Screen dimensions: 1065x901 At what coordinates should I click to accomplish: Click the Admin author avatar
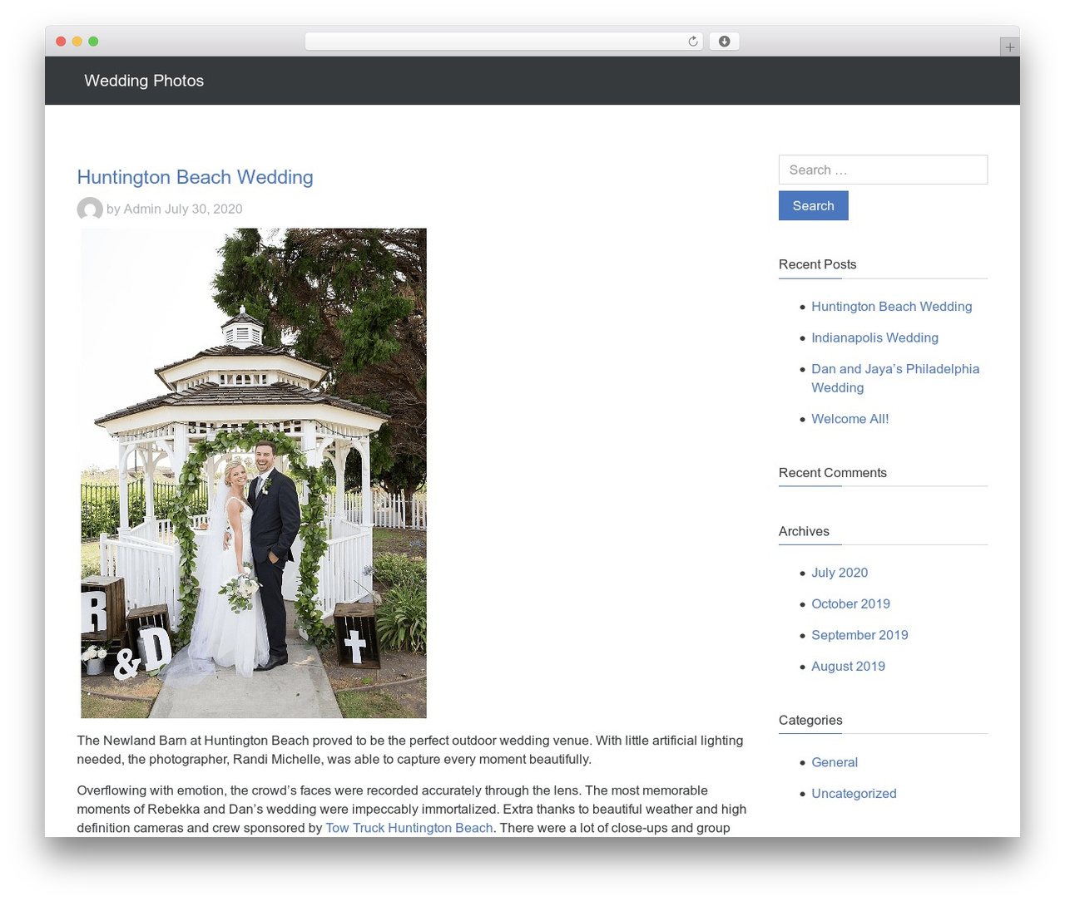[x=90, y=209]
